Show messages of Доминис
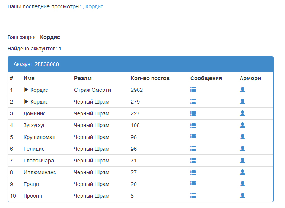 click(x=193, y=113)
